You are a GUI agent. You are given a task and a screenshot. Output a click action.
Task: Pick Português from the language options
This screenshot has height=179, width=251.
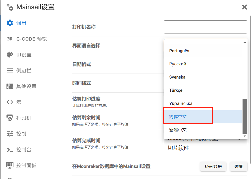point(179,51)
